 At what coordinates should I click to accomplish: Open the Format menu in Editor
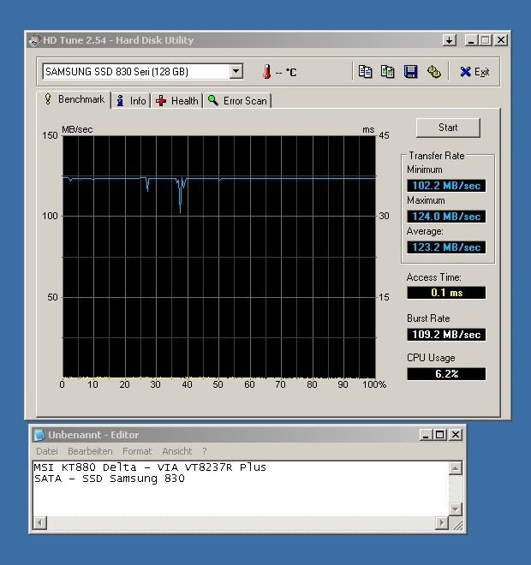pos(137,451)
